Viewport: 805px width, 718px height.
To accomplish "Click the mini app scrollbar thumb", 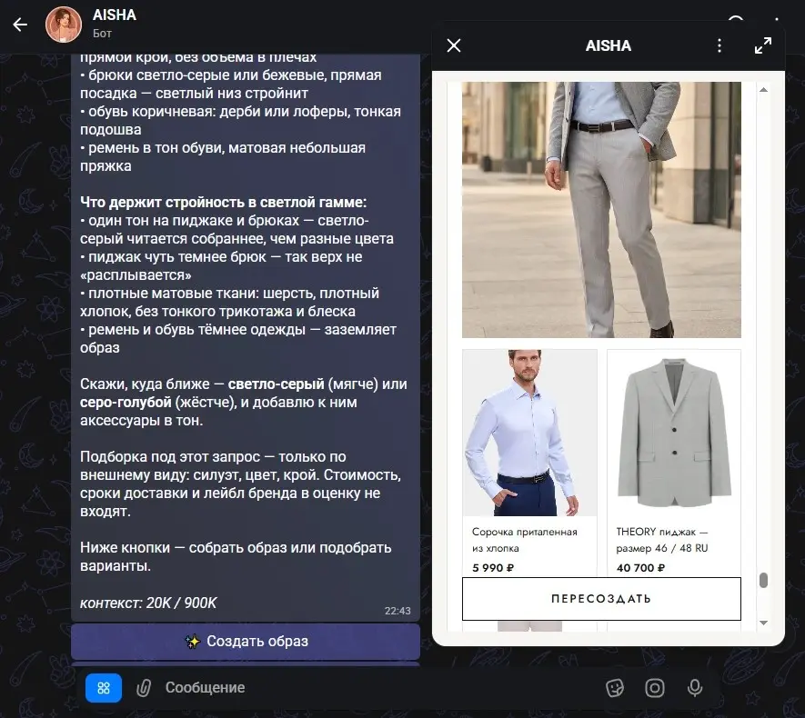I will tap(763, 580).
